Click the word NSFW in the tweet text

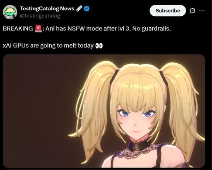point(76,29)
